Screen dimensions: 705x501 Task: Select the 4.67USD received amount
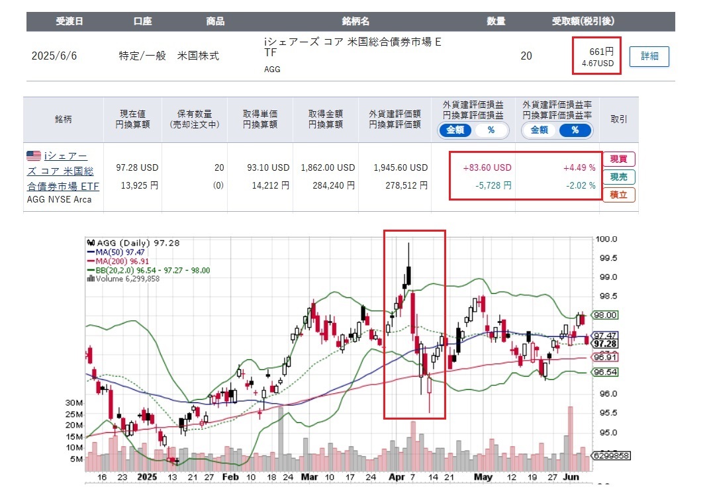598,64
